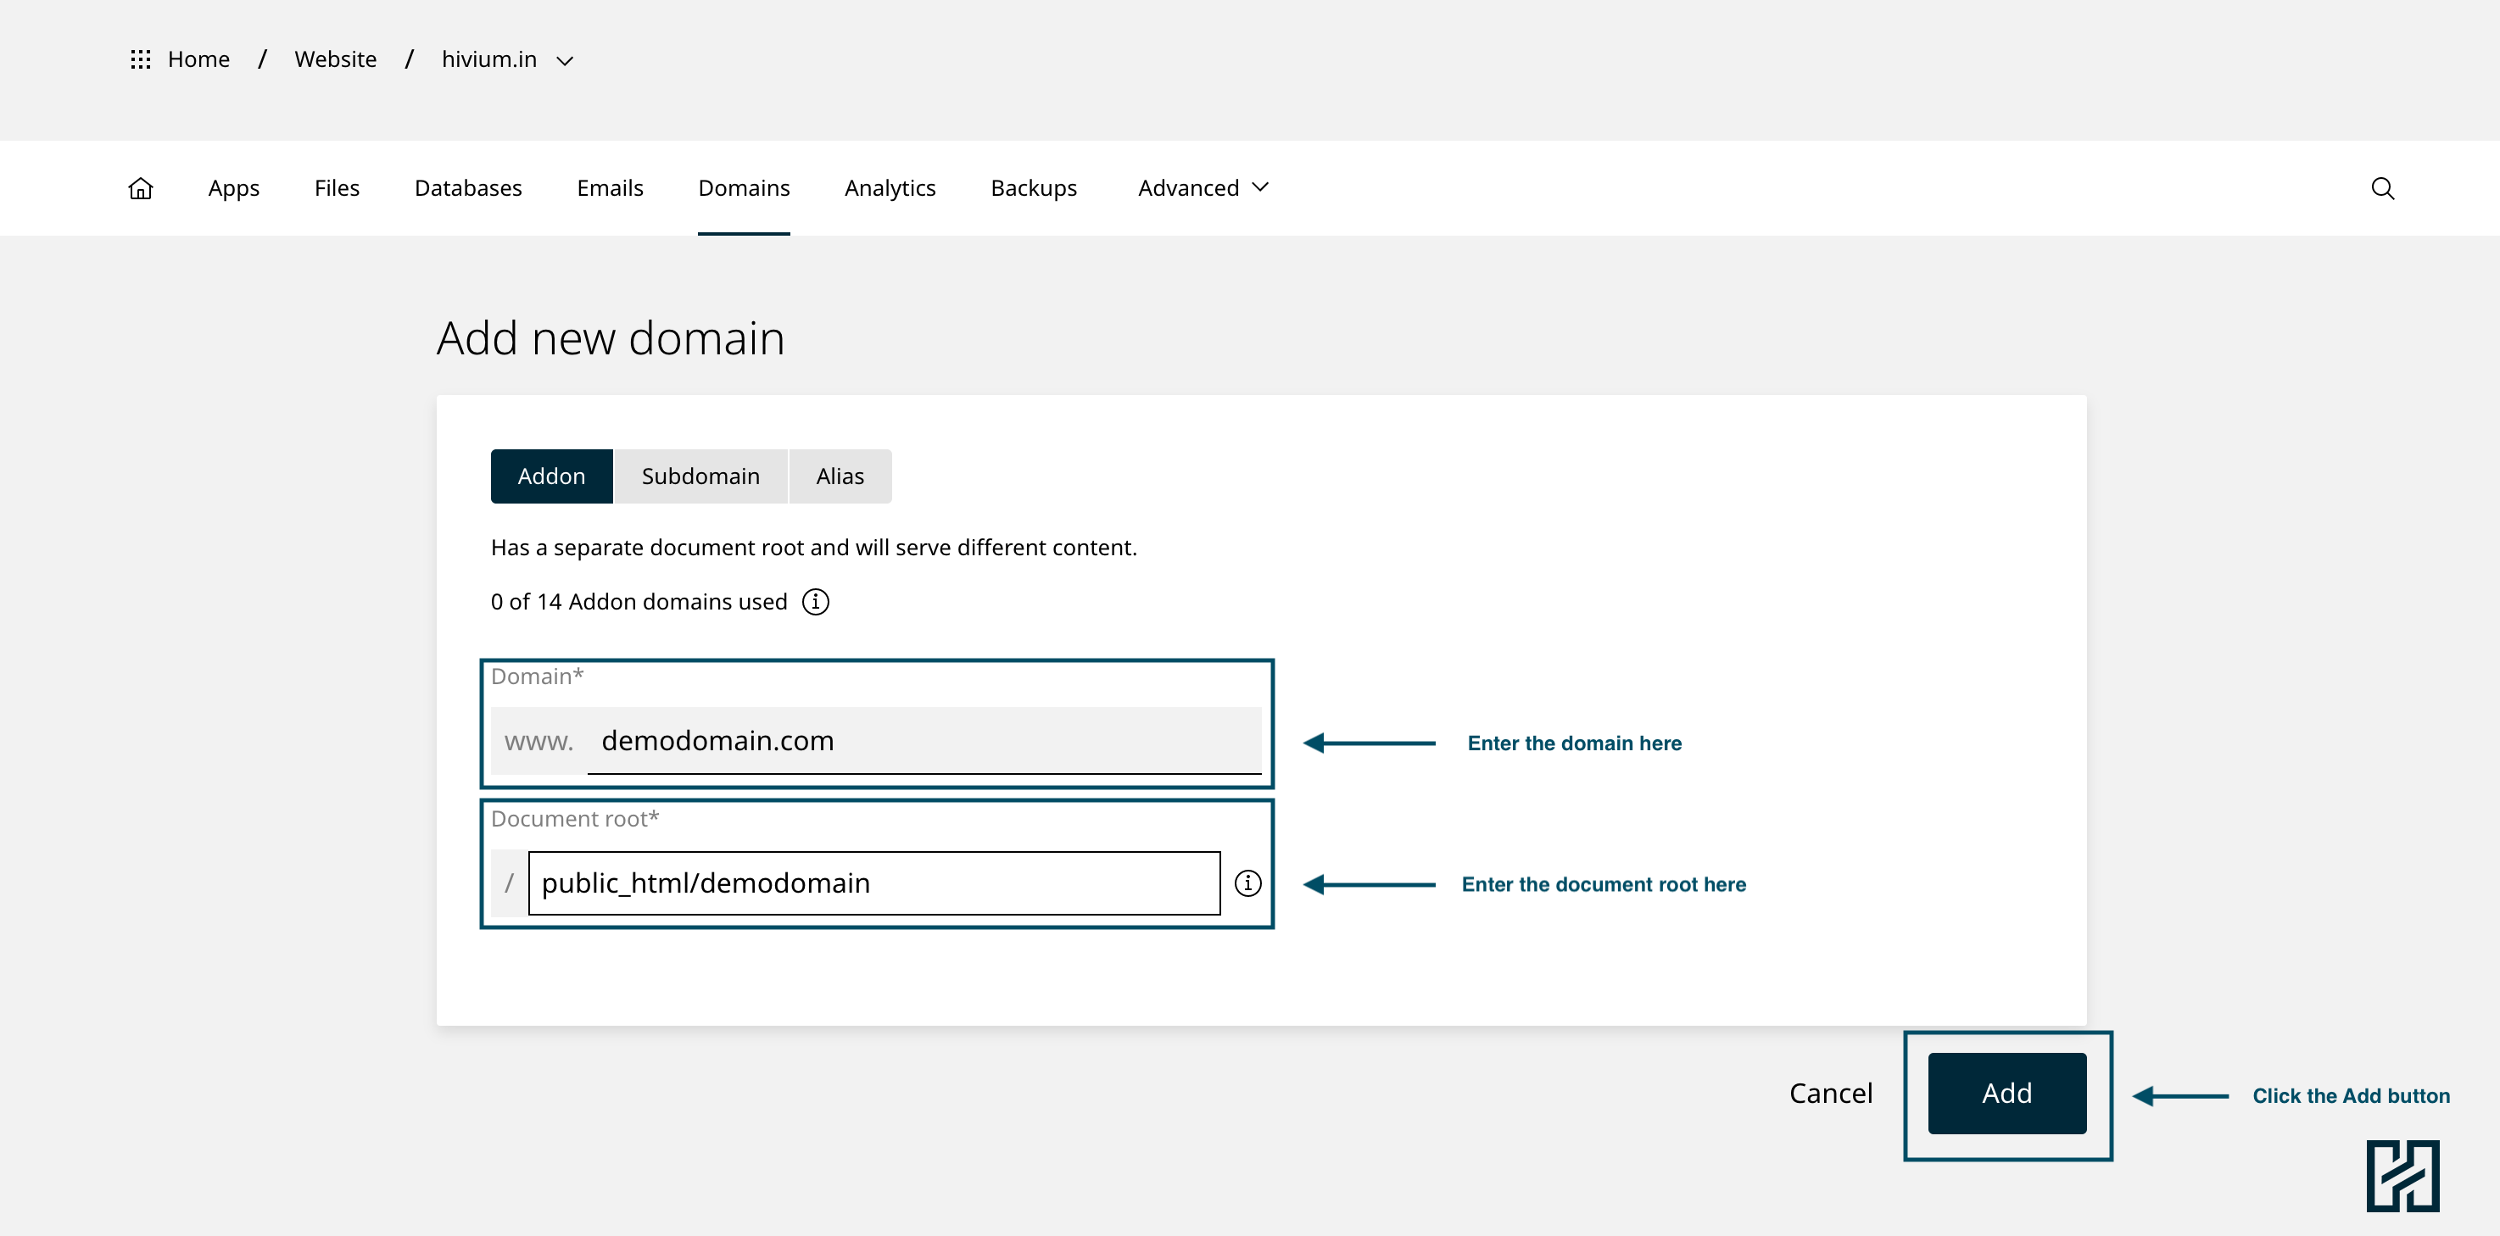Click Cancel to discard new domain
The image size is (2500, 1236).
(x=1829, y=1094)
